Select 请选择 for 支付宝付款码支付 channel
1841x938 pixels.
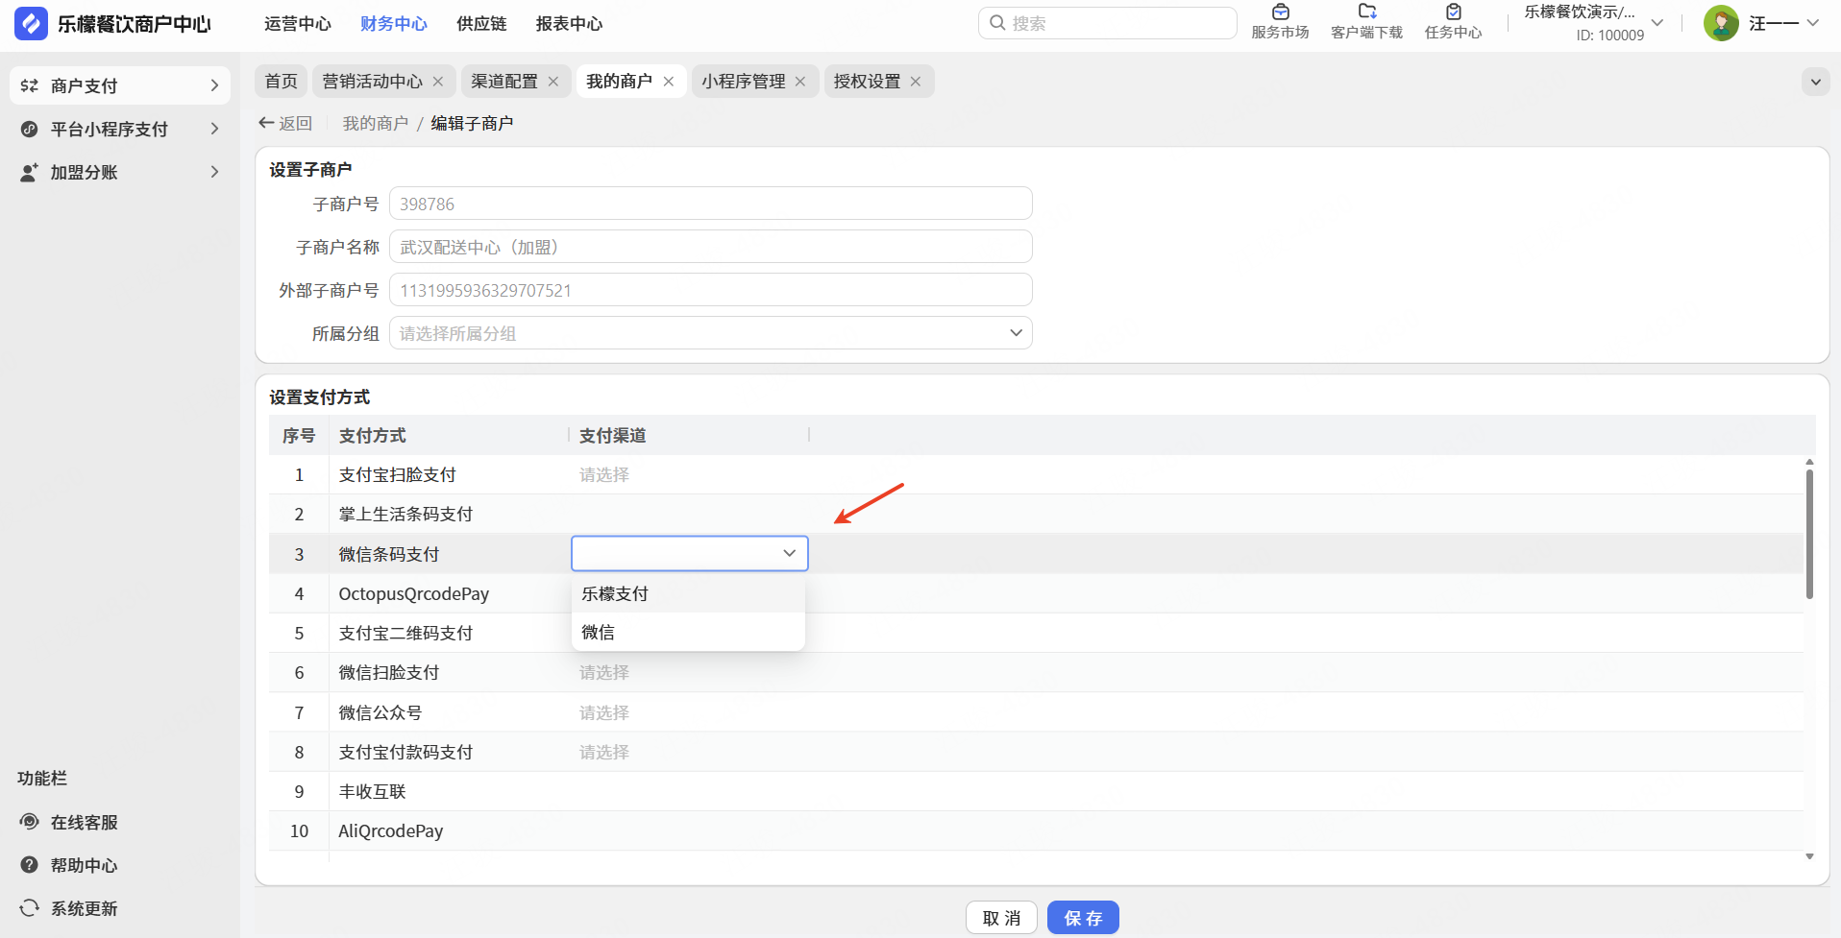pos(604,752)
